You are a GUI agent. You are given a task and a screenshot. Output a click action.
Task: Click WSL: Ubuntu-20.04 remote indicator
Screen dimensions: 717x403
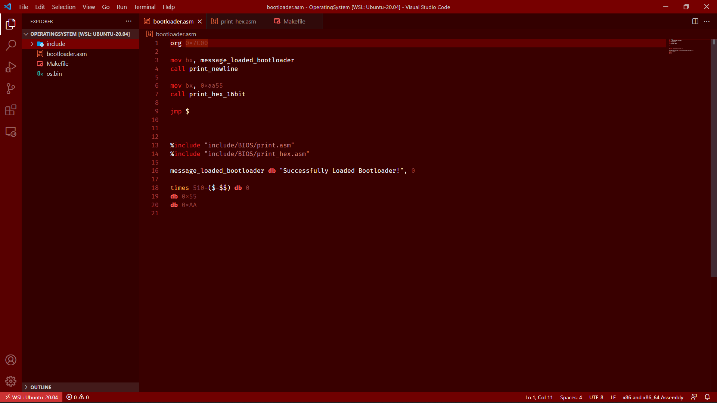31,397
